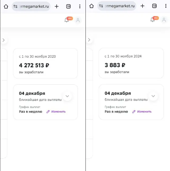Open user profile icon in right screenshot
The image size is (170, 171).
click(x=164, y=20)
